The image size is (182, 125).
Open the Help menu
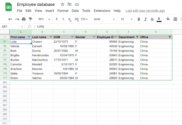[117, 11]
